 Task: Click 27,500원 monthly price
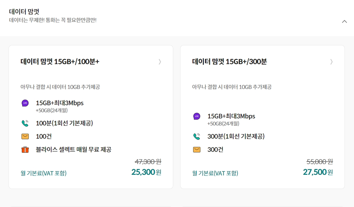(318, 172)
